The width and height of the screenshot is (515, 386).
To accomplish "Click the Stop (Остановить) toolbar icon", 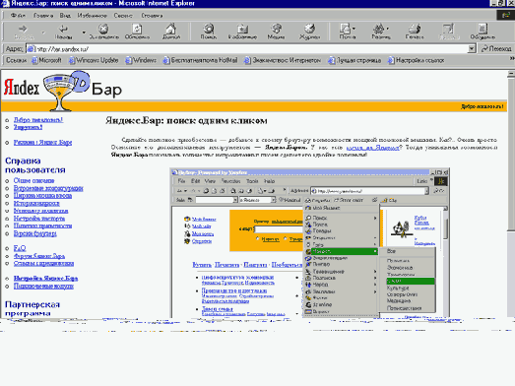I will pos(103,32).
